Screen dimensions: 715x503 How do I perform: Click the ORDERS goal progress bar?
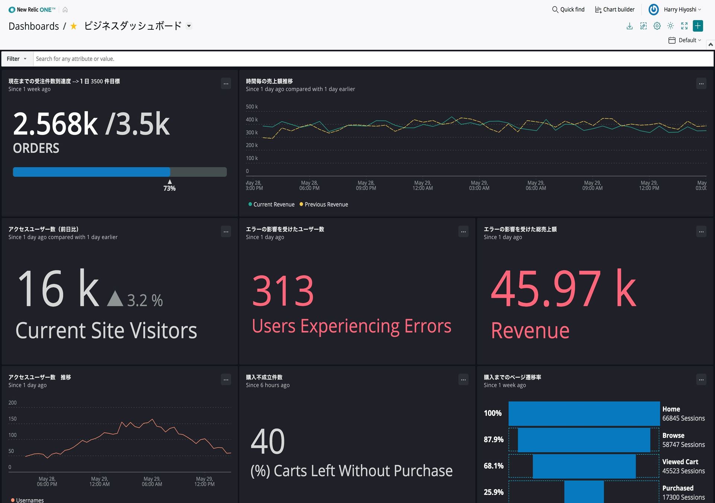click(x=119, y=172)
